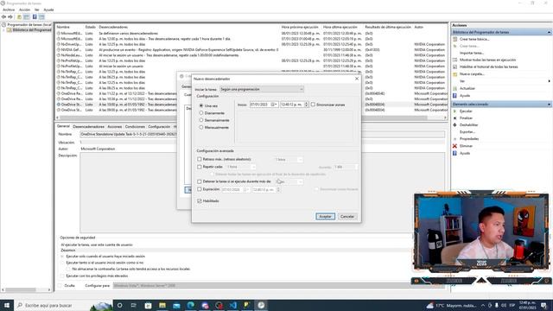Viewport: 553px width, 311px height.
Task: Click the Cancelar button
Action: 347,217
